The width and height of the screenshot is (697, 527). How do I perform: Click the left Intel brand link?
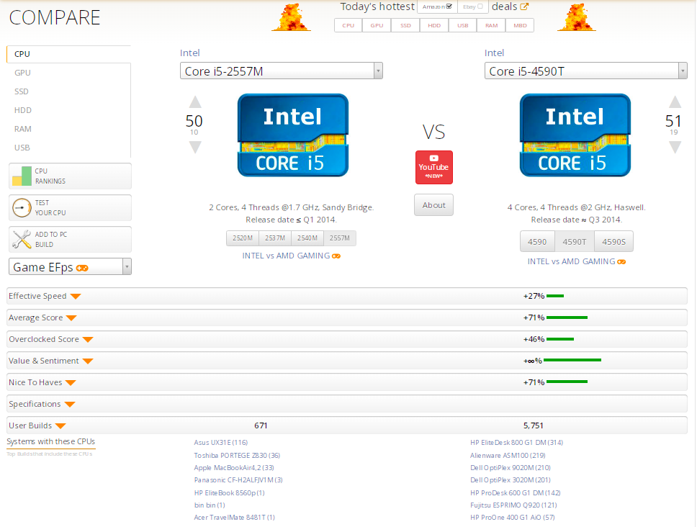pos(190,53)
